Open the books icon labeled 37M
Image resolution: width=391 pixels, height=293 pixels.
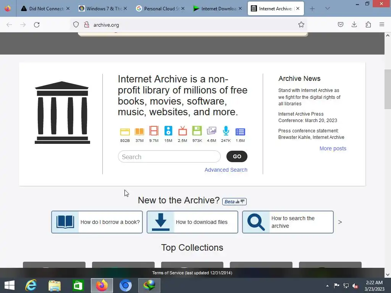tap(139, 132)
